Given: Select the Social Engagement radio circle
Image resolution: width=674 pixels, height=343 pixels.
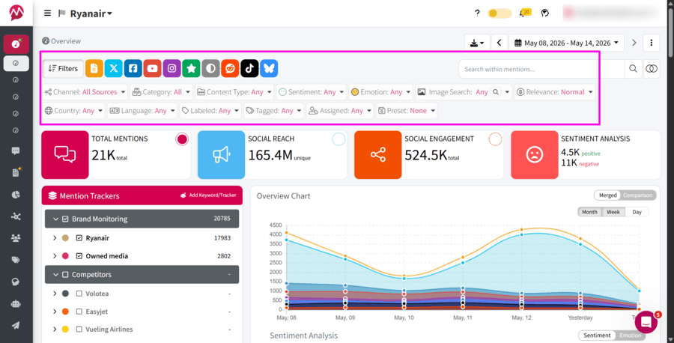Looking at the screenshot, I should (x=495, y=139).
